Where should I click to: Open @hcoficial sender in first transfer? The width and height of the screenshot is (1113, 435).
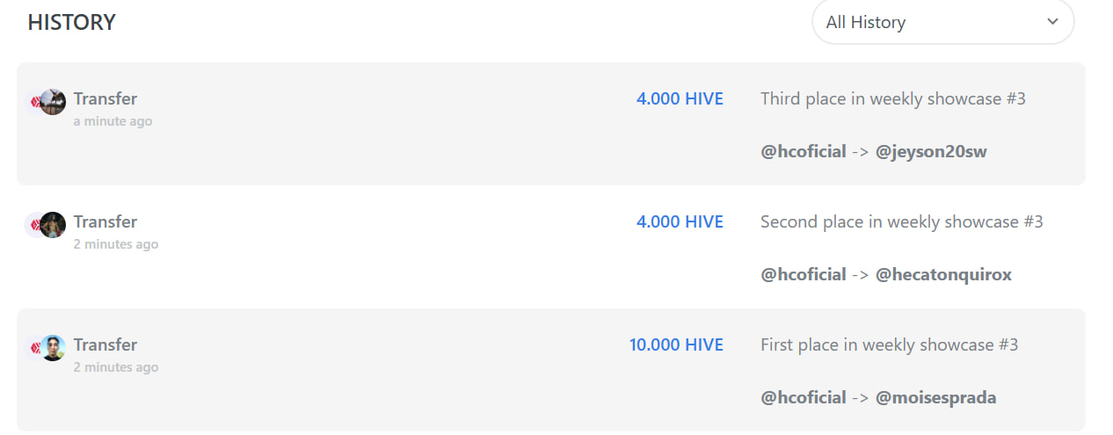tap(804, 151)
